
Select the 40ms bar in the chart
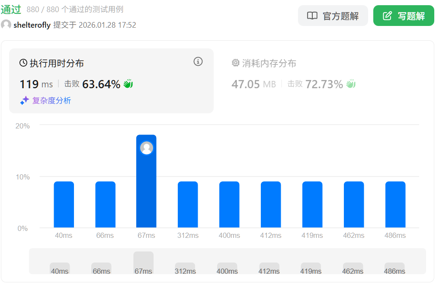click(x=64, y=205)
